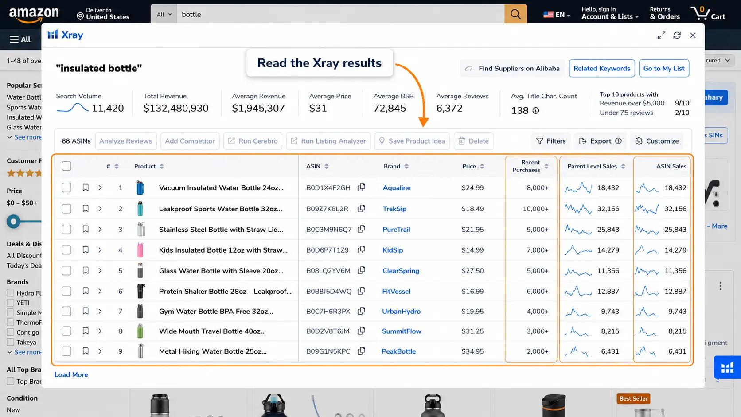Open Account & Lists dropdown
741x417 pixels.
(610, 13)
